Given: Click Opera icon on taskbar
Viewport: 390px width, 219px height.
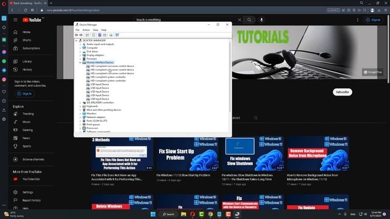Looking at the screenshot, I should tap(193, 214).
